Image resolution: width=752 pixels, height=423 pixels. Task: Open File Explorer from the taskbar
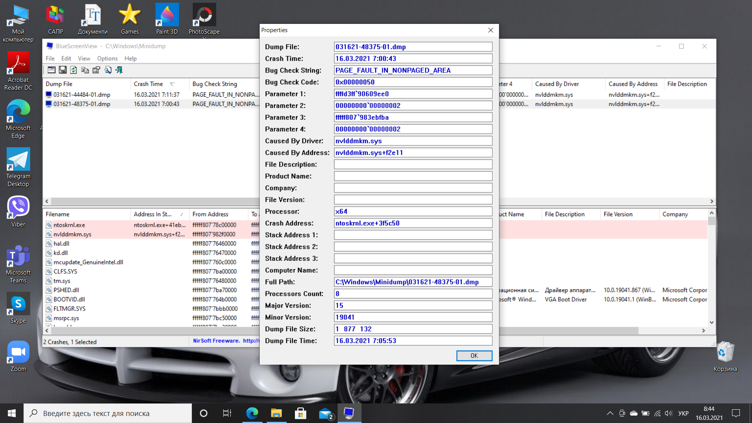(277, 413)
